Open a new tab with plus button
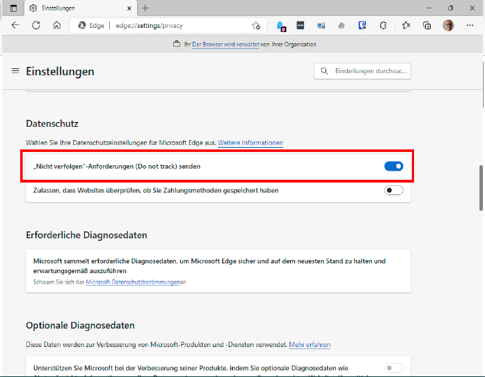 pyautogui.click(x=145, y=8)
